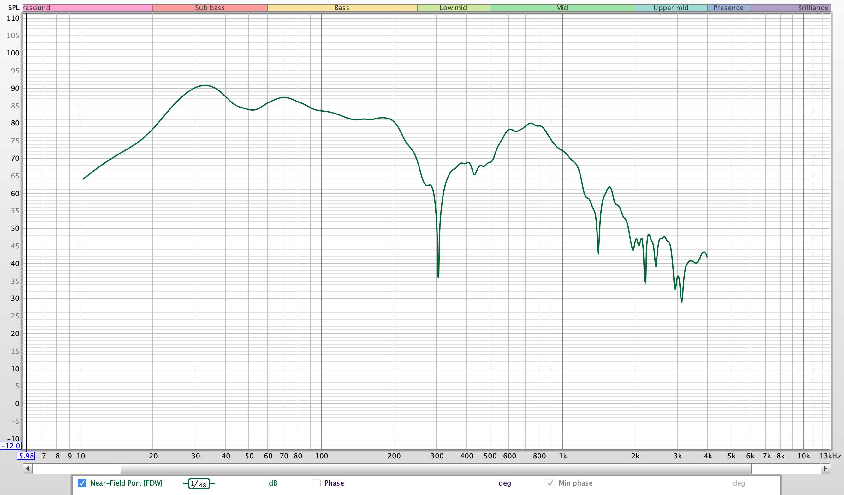Toggle the Min phase checkbox
844x495 pixels.
coord(550,483)
